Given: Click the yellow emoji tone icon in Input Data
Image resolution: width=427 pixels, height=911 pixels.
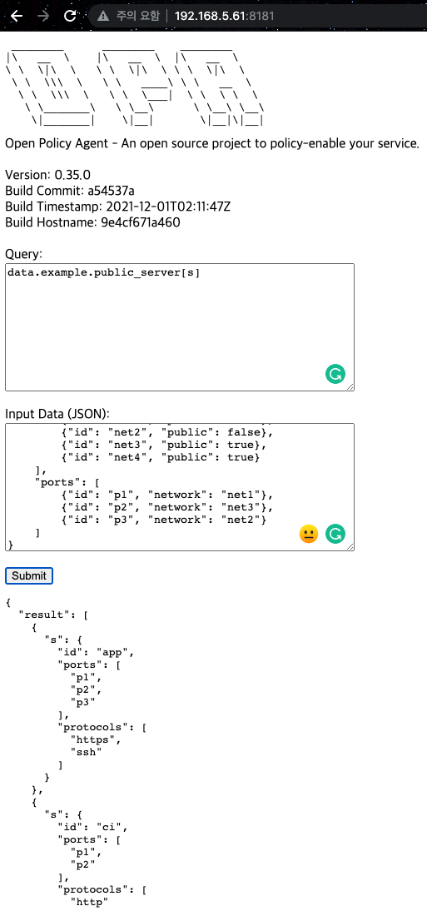Looking at the screenshot, I should click(x=309, y=533).
